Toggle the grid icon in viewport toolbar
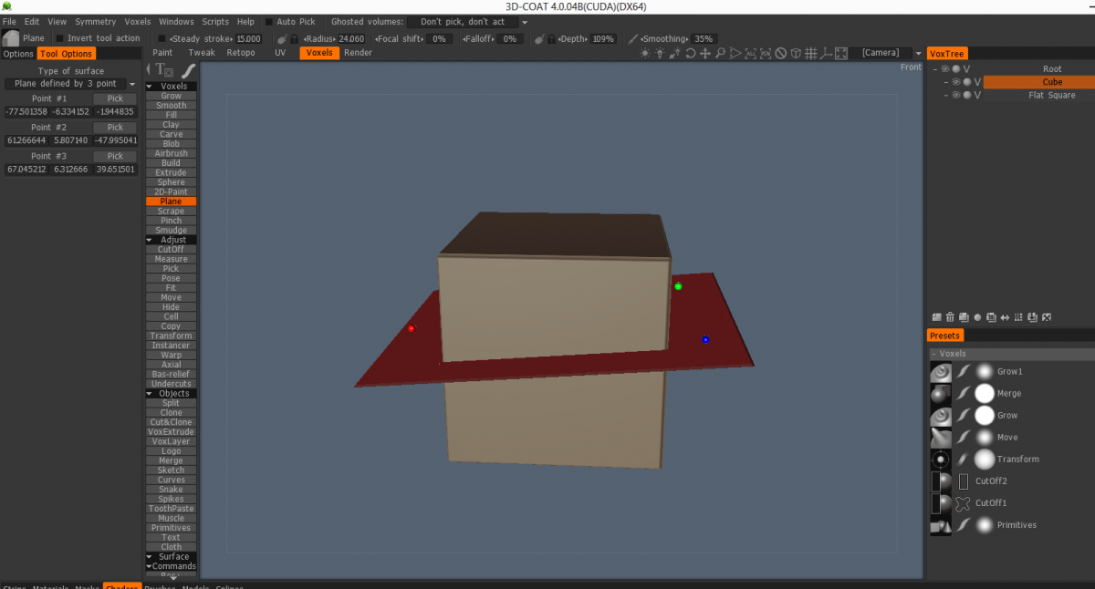The image size is (1095, 589). pyautogui.click(x=810, y=54)
